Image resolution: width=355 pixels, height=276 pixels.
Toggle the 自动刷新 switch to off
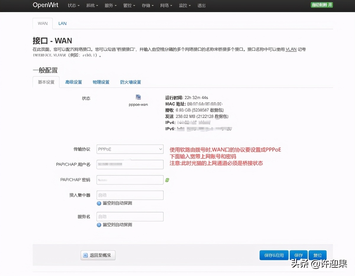point(322,5)
